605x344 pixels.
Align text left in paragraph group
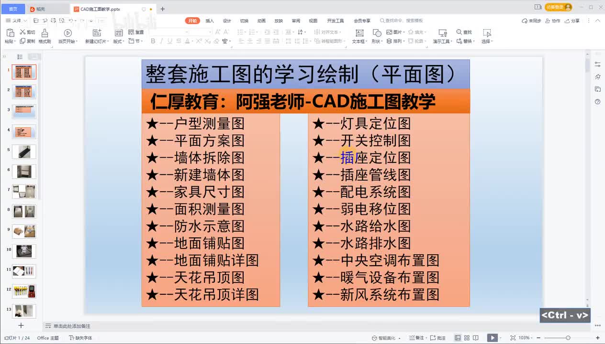tap(241, 41)
